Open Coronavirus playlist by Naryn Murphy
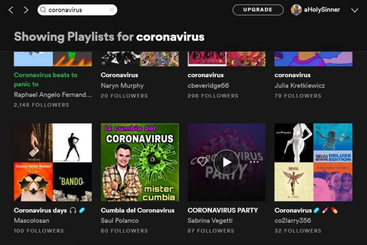 (x=119, y=75)
